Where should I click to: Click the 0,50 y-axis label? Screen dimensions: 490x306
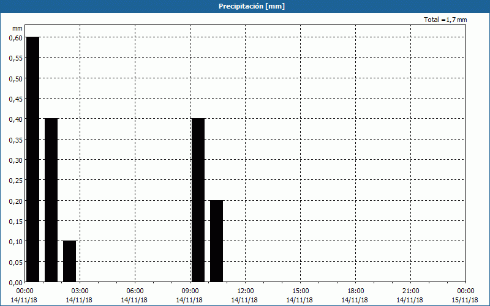tap(16, 79)
